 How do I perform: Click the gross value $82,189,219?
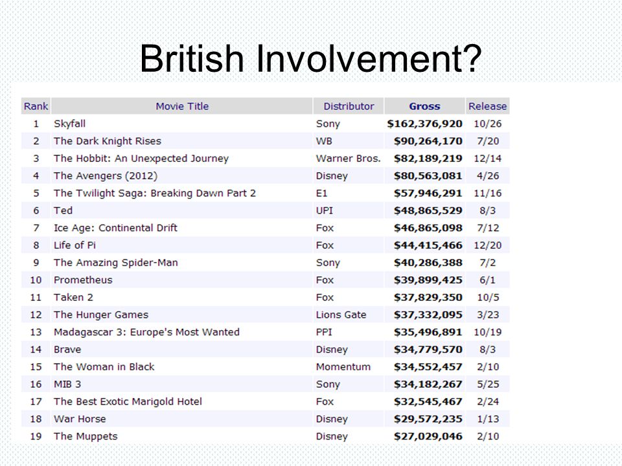(x=428, y=159)
